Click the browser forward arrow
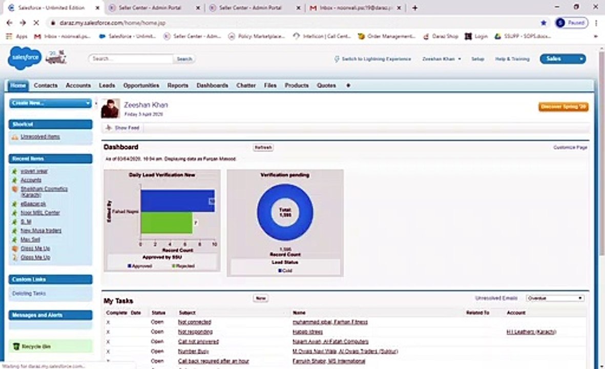 click(23, 23)
